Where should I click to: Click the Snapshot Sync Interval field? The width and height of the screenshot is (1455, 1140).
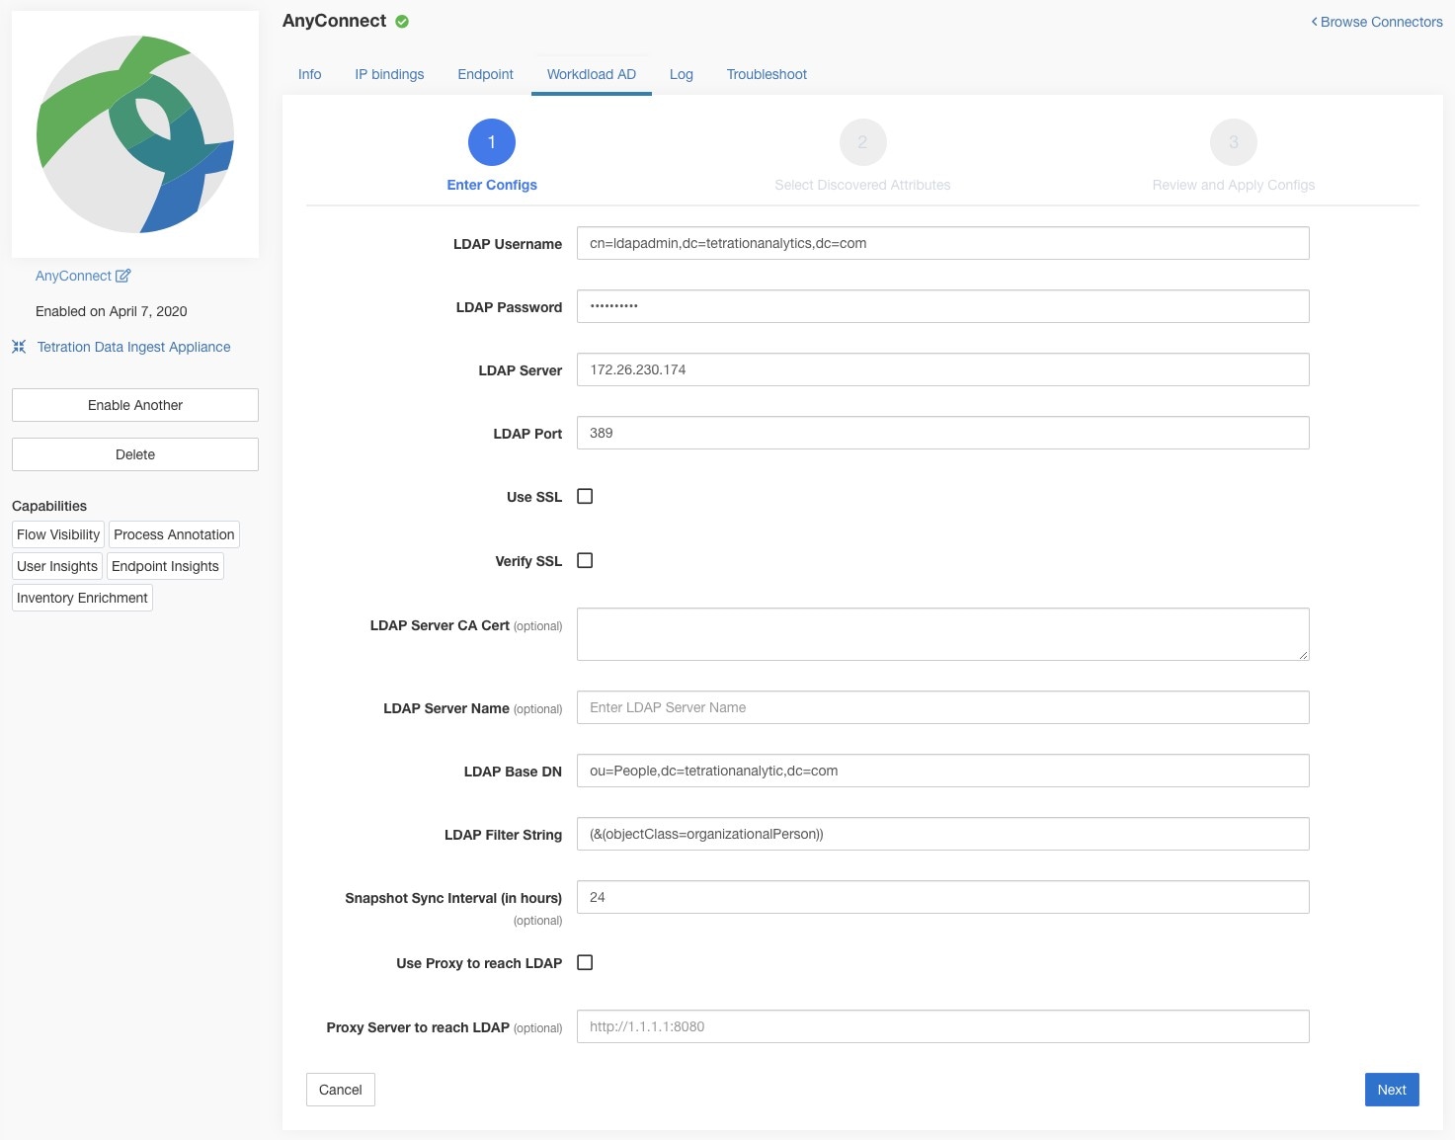(943, 897)
